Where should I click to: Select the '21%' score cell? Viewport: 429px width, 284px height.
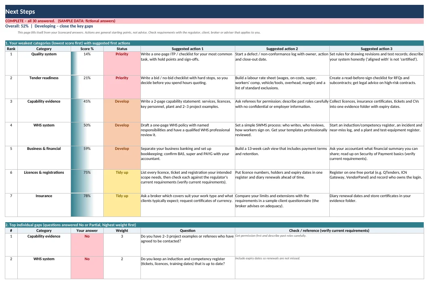[87, 87]
